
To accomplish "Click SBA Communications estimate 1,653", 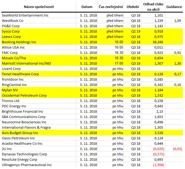I will tap(159, 117).
